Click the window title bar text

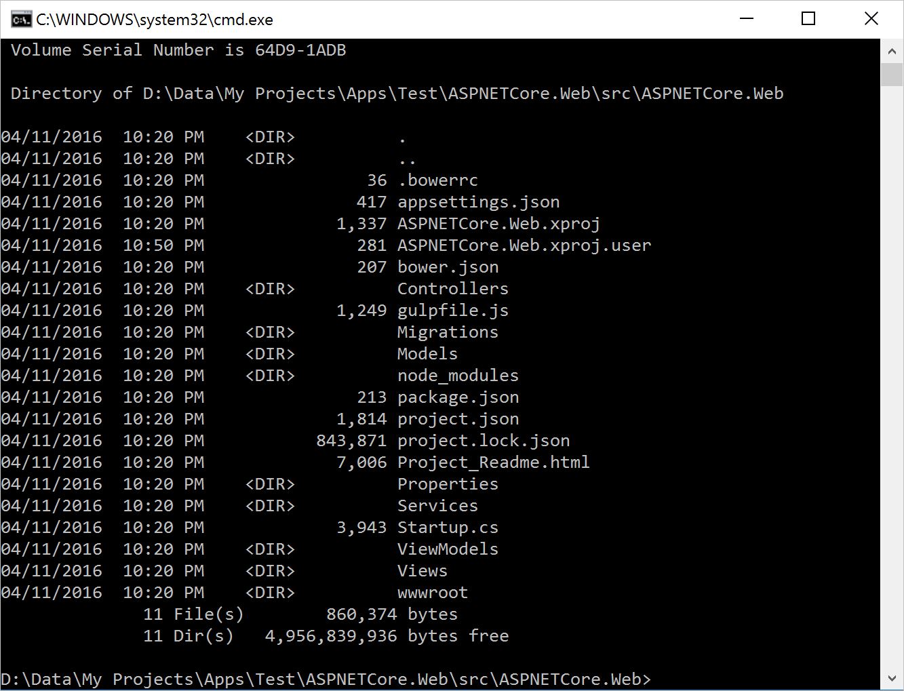155,20
